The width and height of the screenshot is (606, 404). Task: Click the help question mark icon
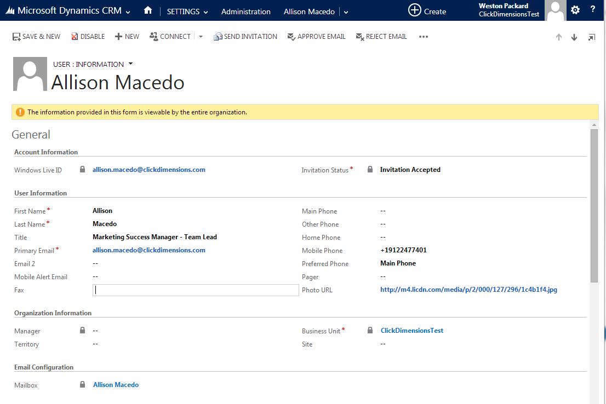pos(593,10)
